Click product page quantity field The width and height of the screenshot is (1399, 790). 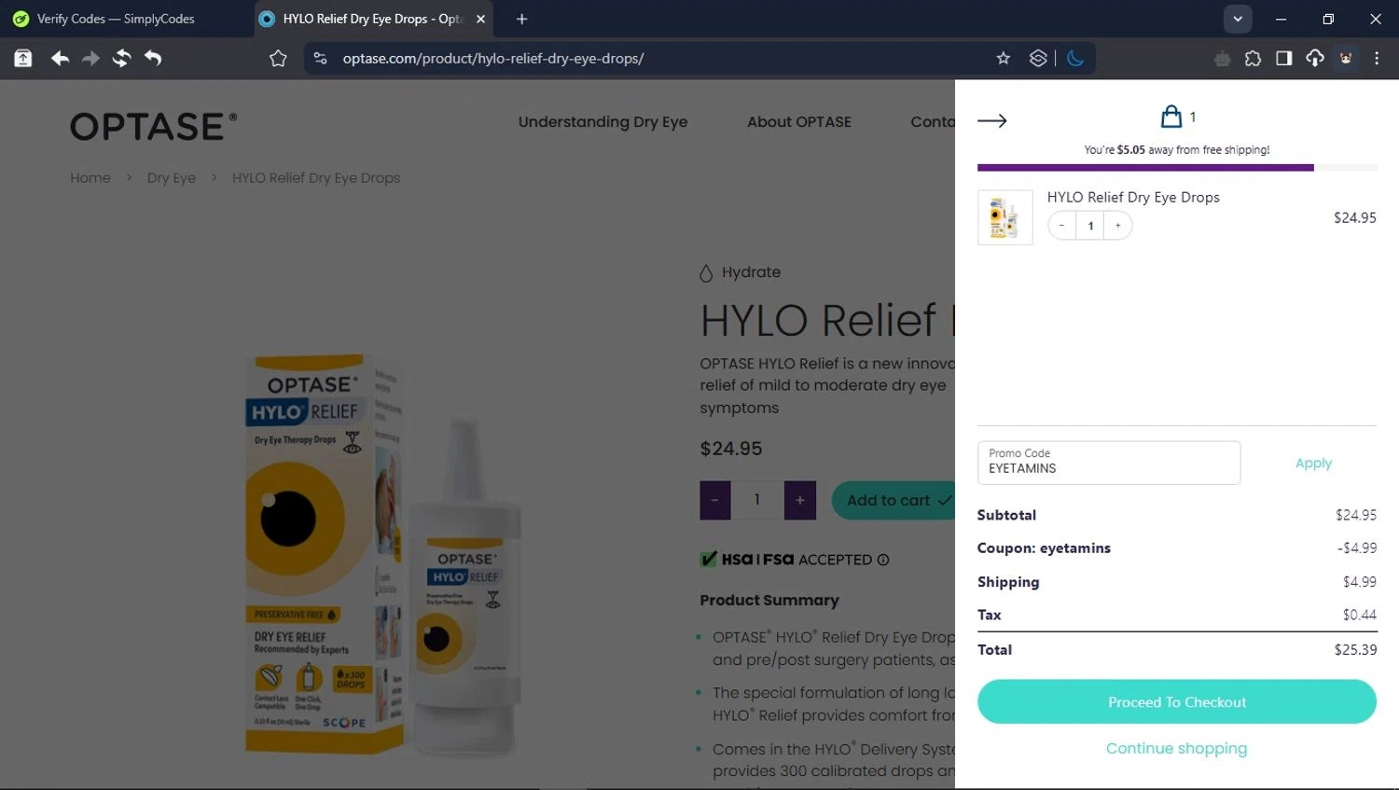[757, 500]
